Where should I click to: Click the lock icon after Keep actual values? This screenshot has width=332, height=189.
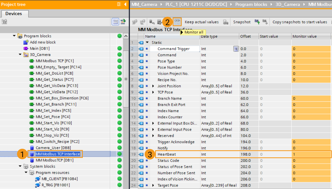pyautogui.click(x=225, y=22)
